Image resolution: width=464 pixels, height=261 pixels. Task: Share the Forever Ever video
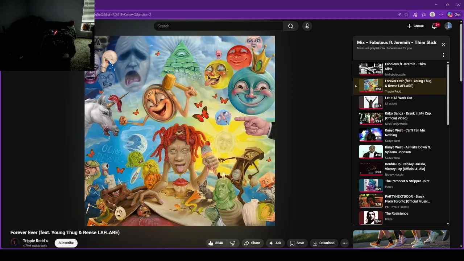[x=252, y=243]
